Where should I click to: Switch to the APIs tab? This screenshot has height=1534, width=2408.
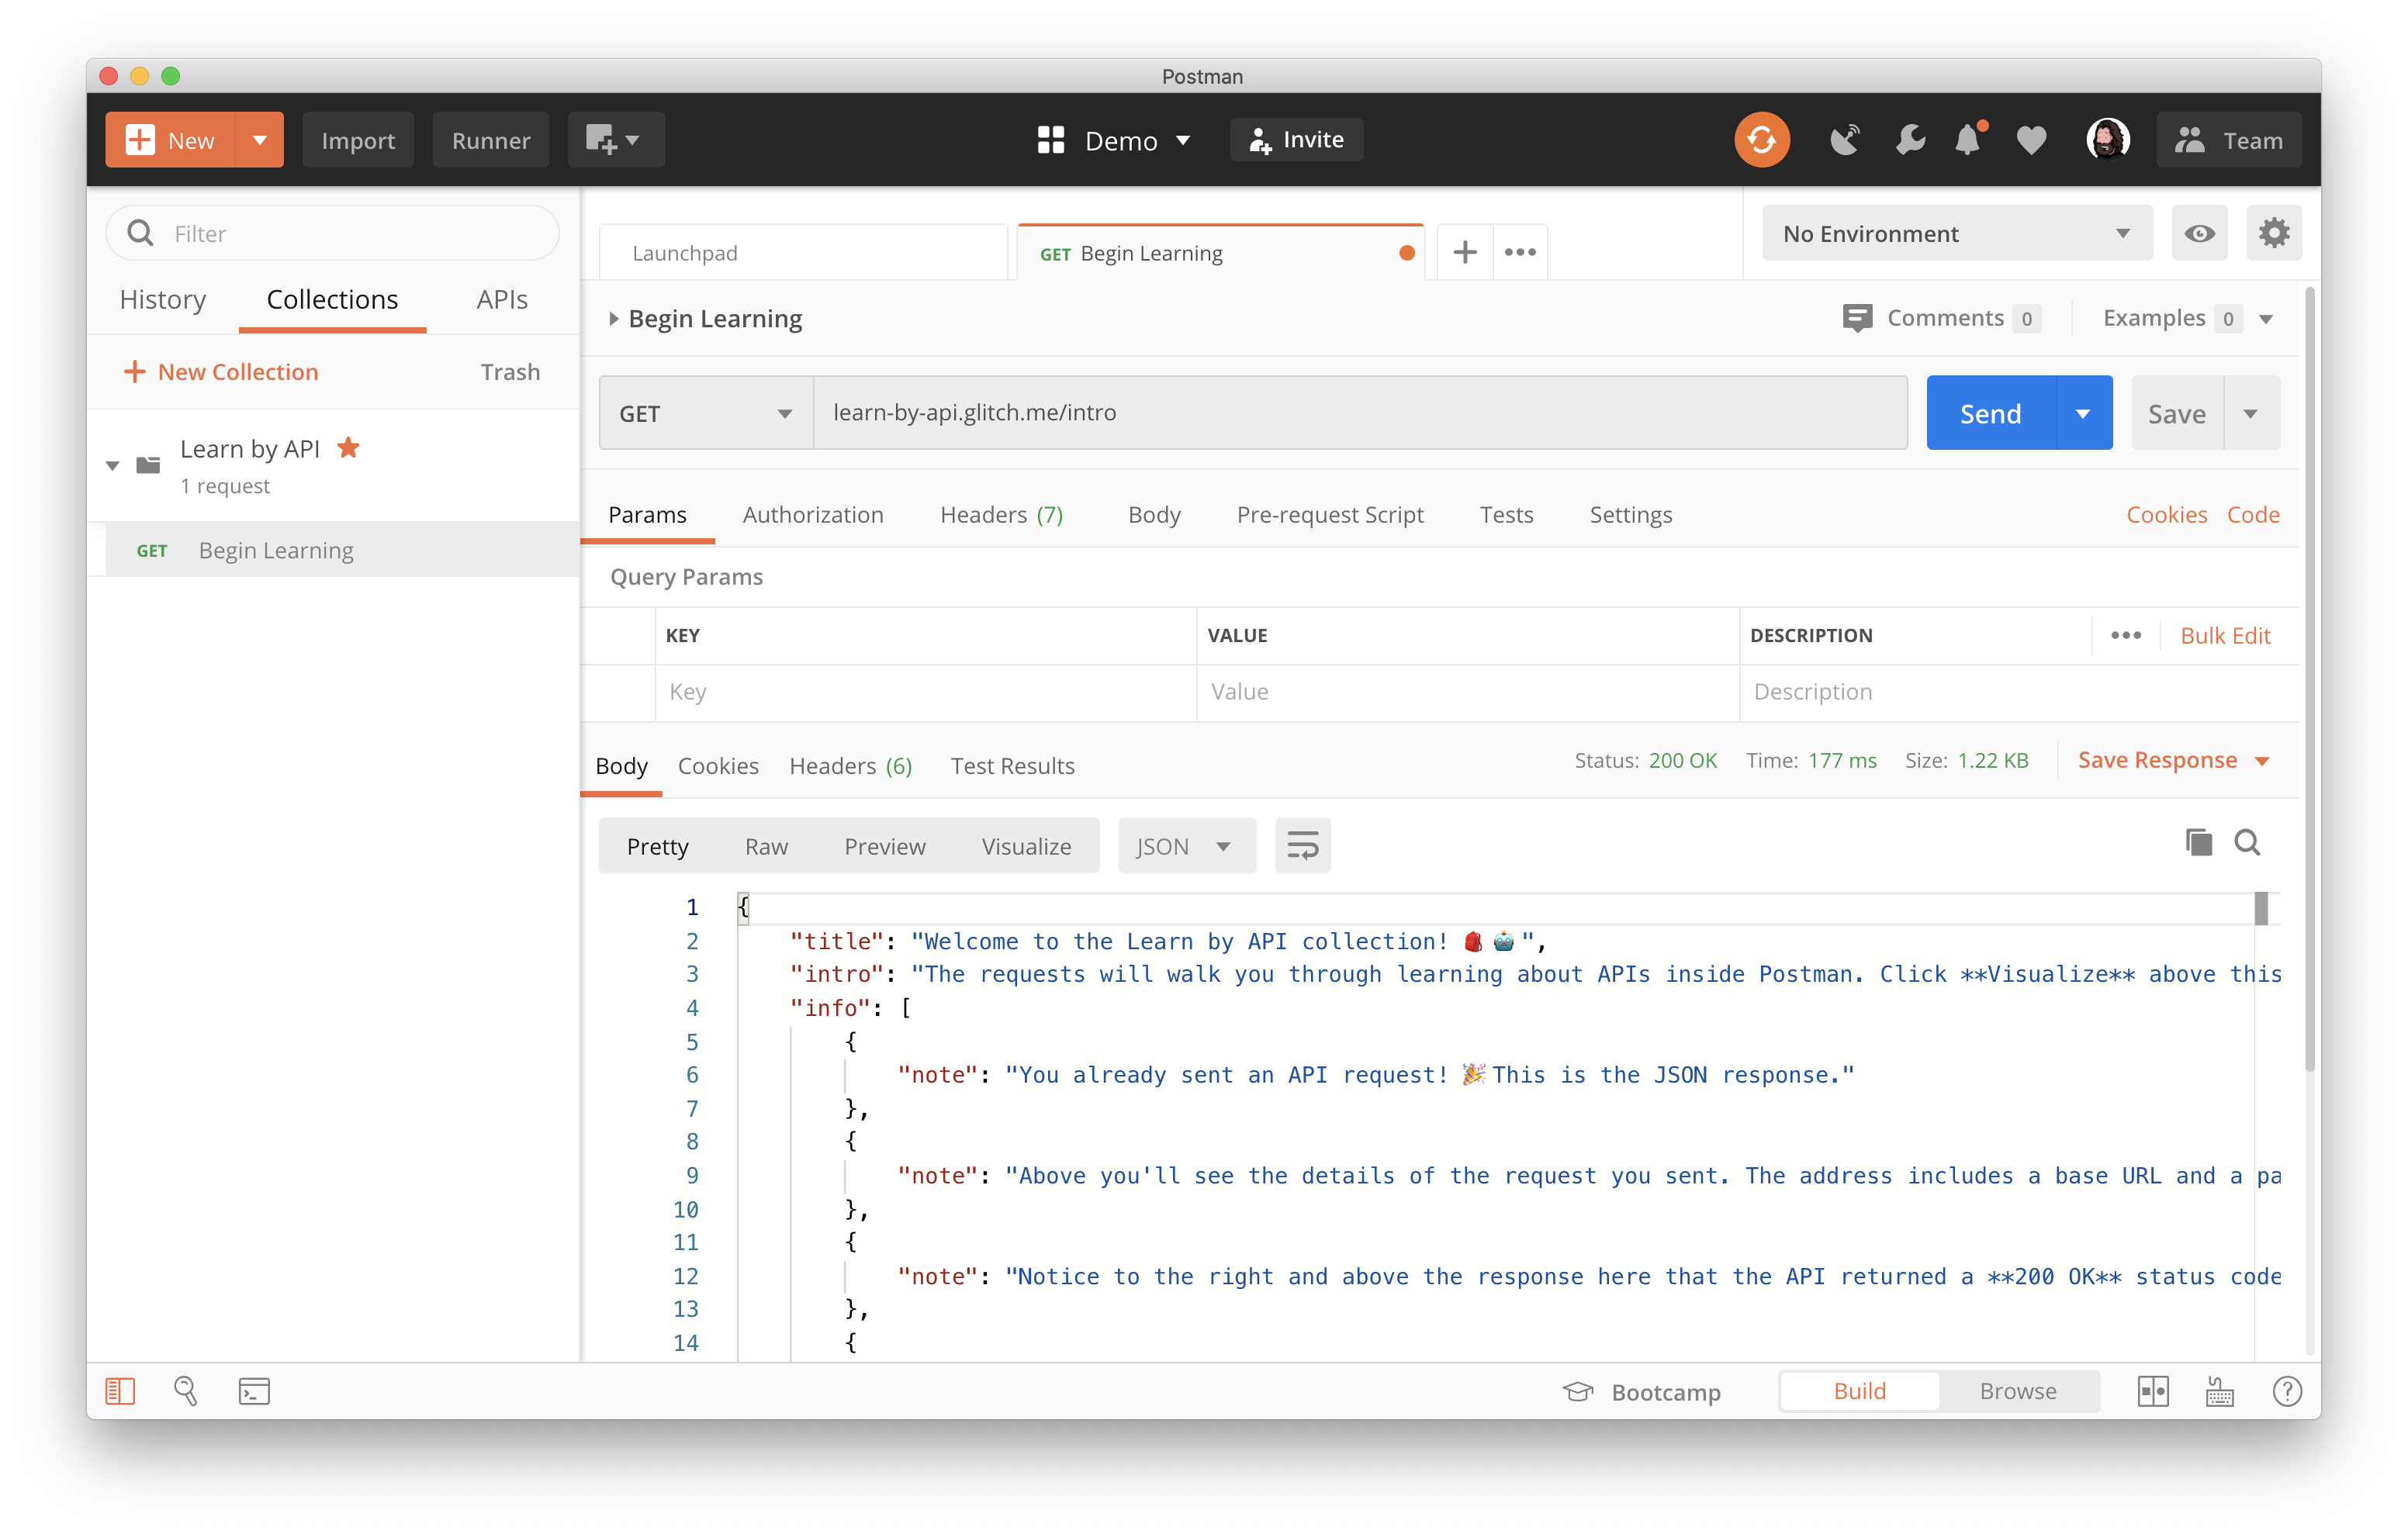coord(502,299)
